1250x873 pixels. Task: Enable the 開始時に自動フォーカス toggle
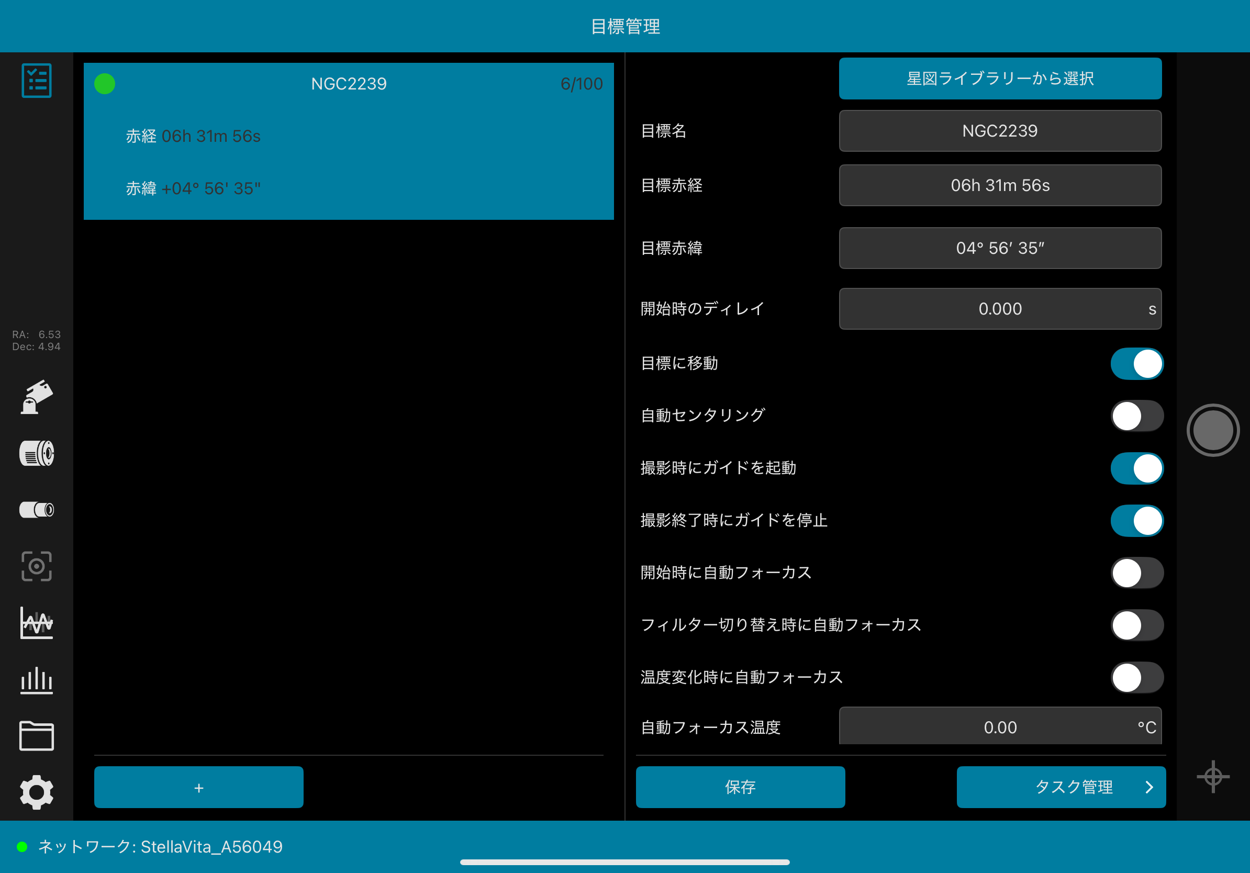pos(1137,573)
